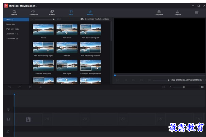Select the All (33) motion category
206x137 pixels.
click(16, 19)
